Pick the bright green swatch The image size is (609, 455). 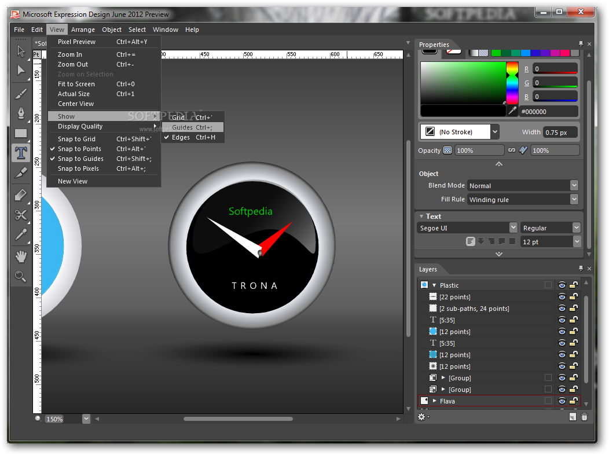tap(496, 53)
